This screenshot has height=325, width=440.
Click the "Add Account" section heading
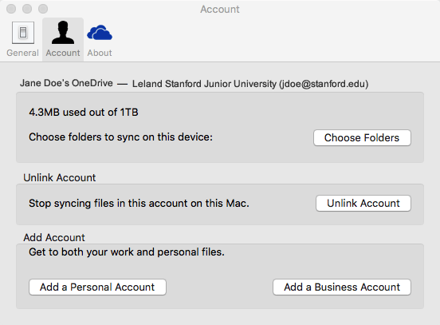coord(54,238)
